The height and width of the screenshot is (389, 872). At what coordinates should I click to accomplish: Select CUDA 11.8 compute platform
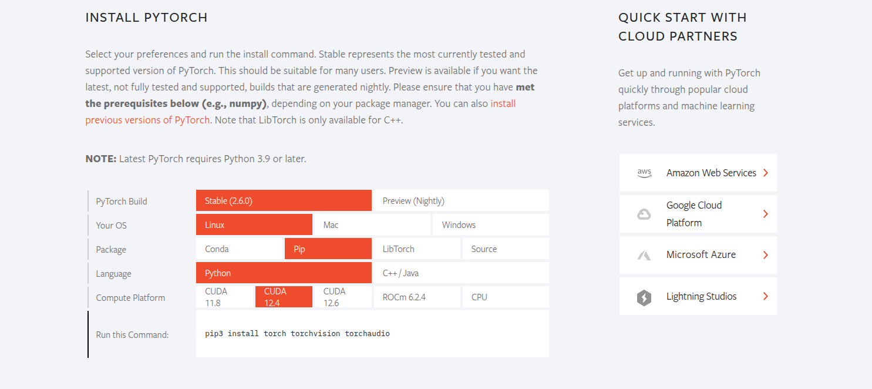click(225, 297)
